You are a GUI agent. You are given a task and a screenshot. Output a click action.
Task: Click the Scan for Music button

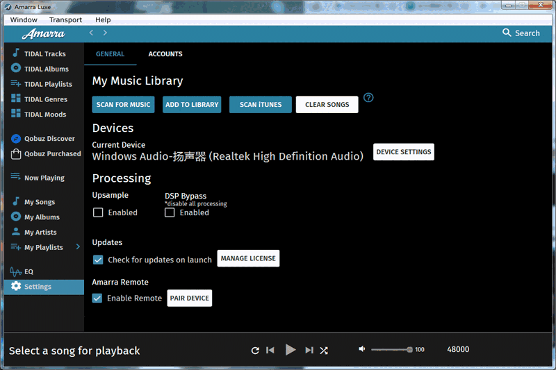click(123, 105)
